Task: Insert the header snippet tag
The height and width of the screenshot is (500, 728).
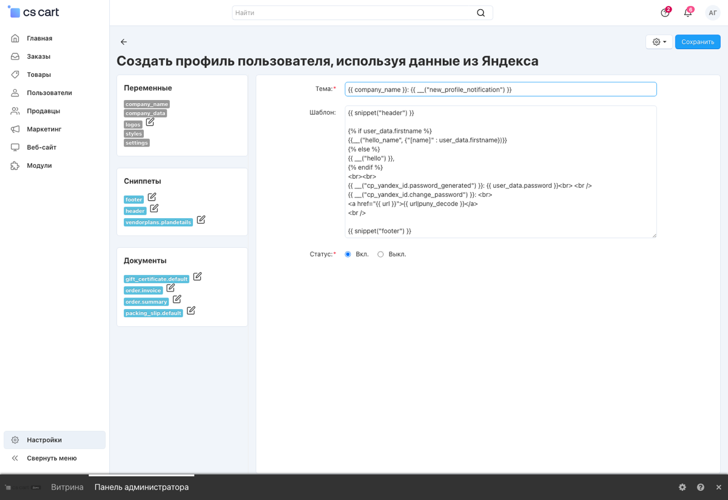Action: tap(135, 211)
